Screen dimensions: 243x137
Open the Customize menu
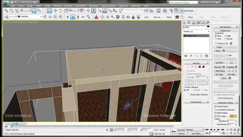coord(123,6)
